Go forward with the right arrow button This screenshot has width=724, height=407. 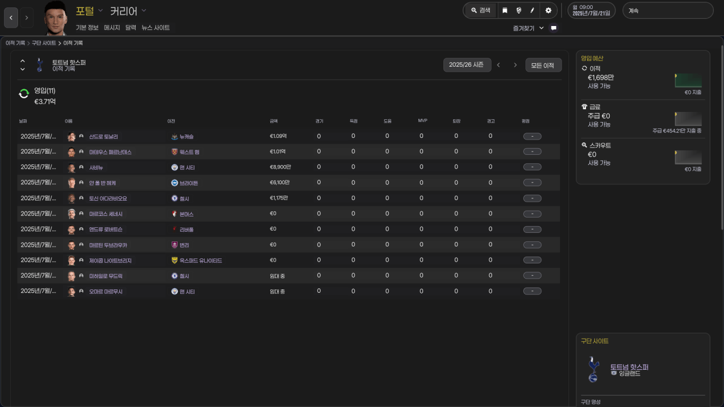27,18
